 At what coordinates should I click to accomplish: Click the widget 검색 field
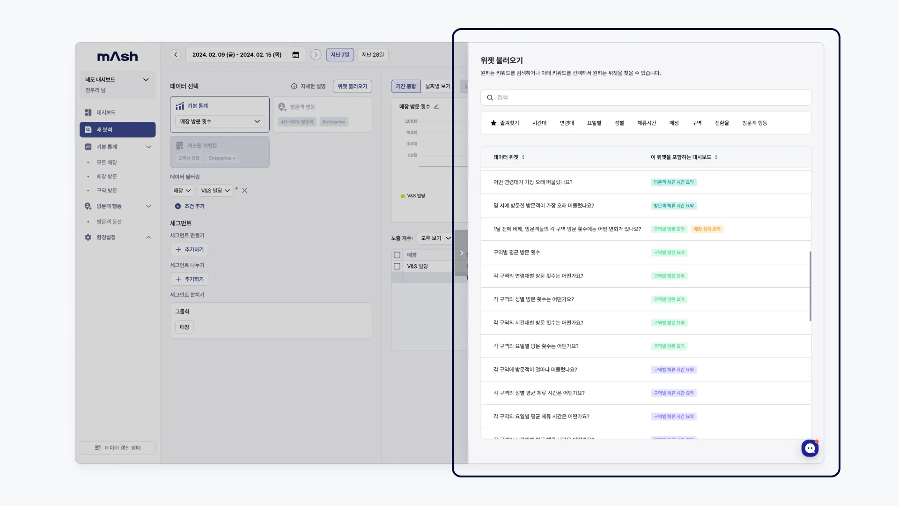point(646,97)
